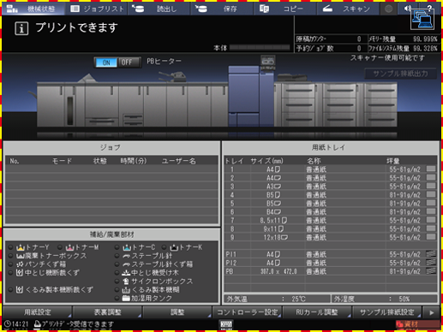The image size is (443, 332).
Task: Select the tray 9 12x18 row
Action: pos(331,237)
